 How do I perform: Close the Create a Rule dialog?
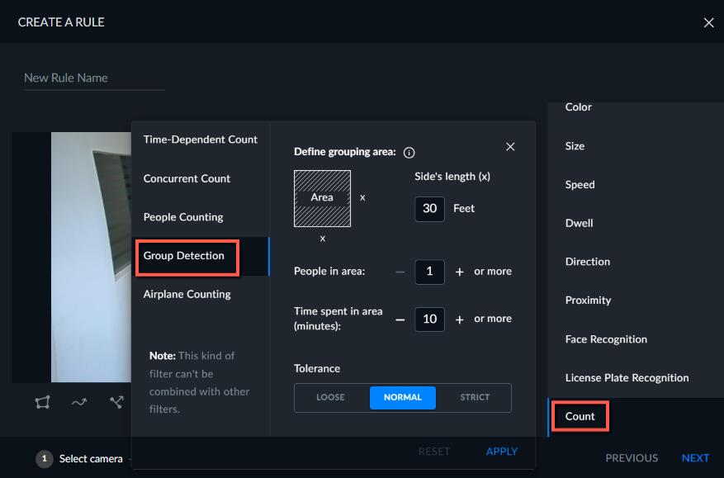pyautogui.click(x=708, y=22)
